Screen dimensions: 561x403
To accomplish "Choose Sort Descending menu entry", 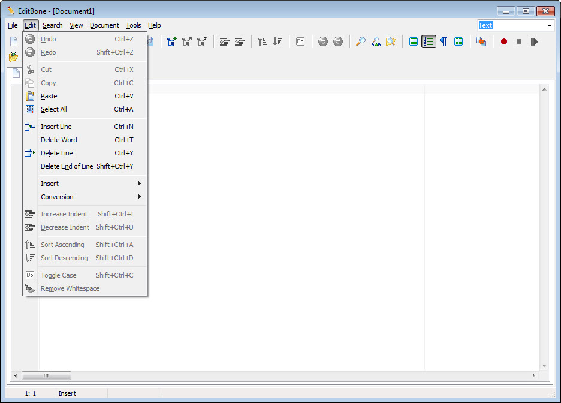I will 85,258.
